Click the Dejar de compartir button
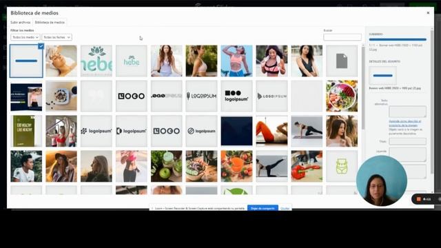 pos(263,208)
